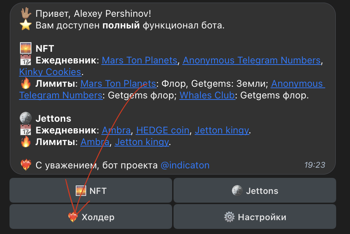The image size is (350, 234).
Task: Open the HEDGE coin link
Action: point(163,130)
